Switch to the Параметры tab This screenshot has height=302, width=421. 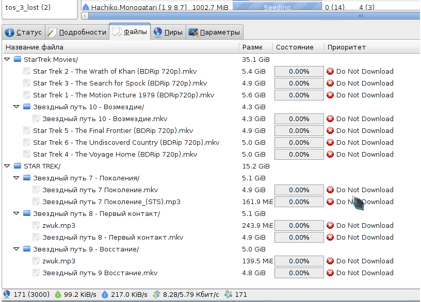(215, 32)
